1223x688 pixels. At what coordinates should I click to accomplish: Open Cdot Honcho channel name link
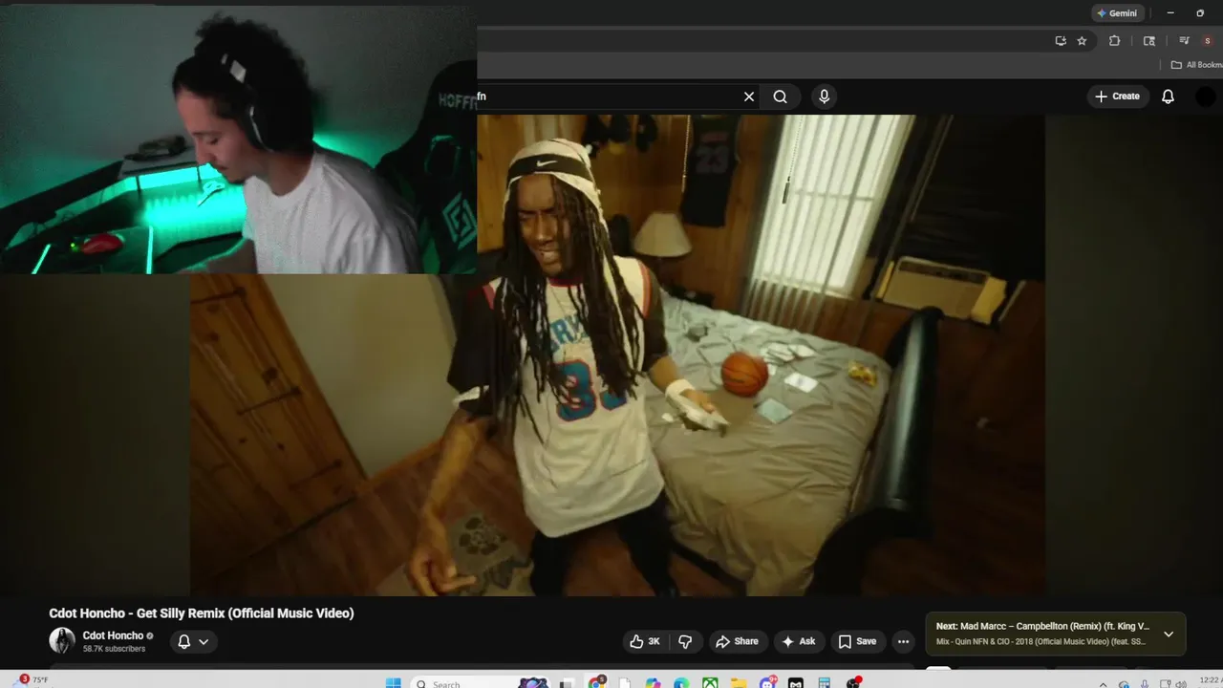point(113,635)
